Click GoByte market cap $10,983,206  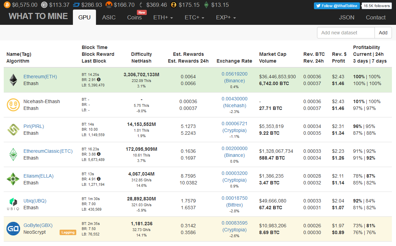273,226
